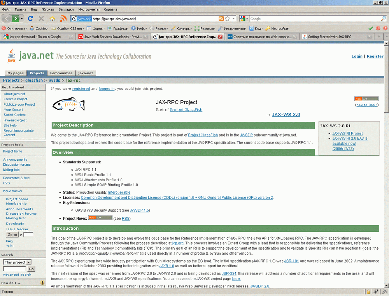Click the How do I help icon
The image size is (389, 296).
point(42,283)
